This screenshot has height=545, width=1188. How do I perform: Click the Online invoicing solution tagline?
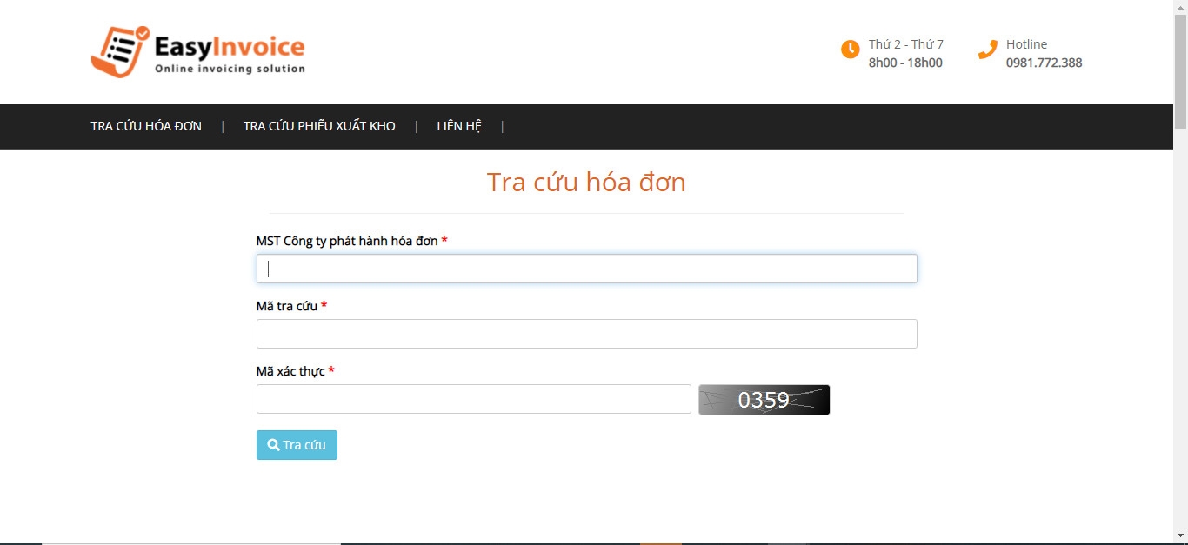229,68
